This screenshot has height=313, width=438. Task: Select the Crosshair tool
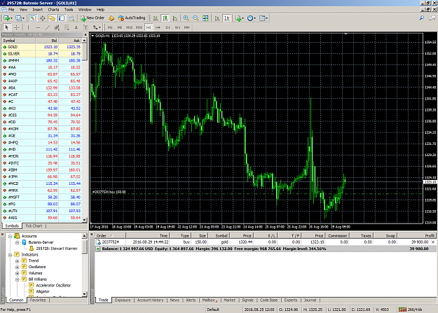[x=17, y=27]
